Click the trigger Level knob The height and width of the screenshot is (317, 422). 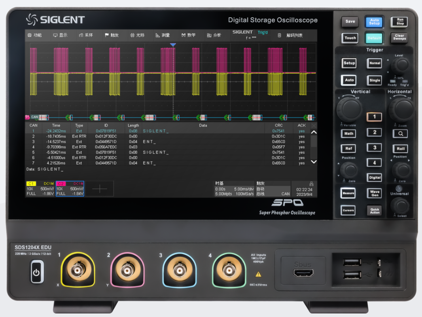[401, 65]
